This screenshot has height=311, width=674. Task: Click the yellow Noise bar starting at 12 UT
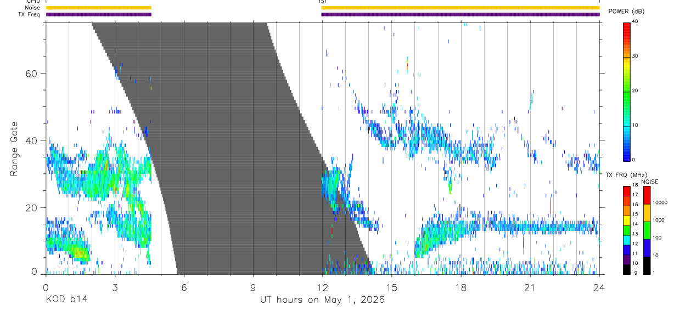pyautogui.click(x=460, y=8)
